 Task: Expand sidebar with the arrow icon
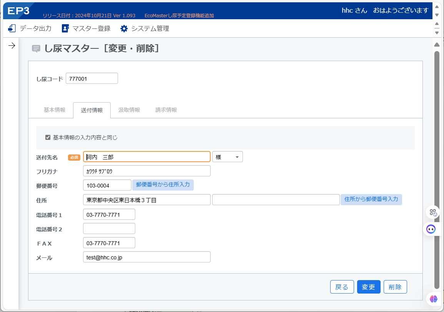tap(12, 46)
